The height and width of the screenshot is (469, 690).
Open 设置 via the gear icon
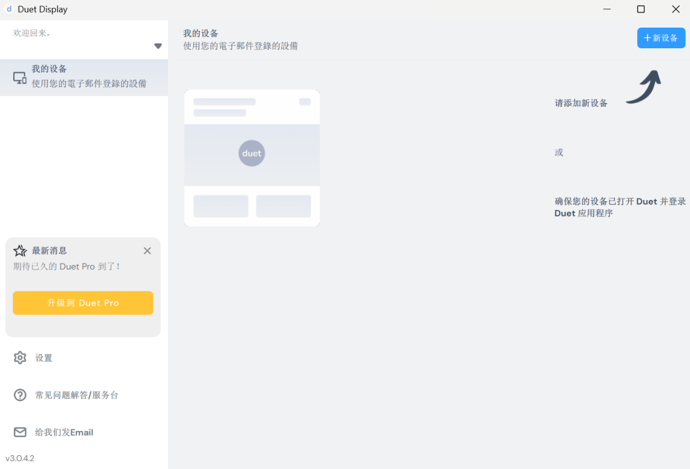(20, 357)
